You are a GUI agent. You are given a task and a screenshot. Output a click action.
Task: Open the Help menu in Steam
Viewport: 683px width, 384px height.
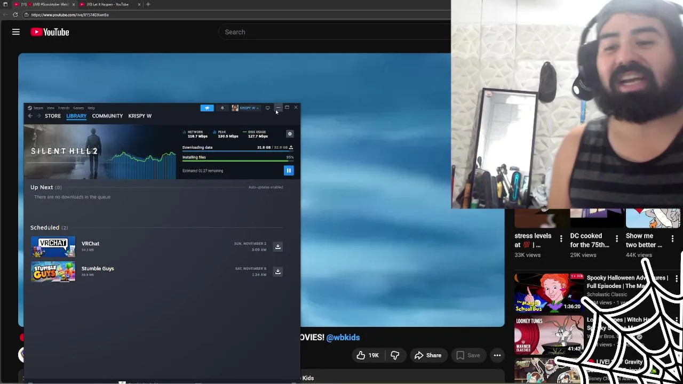click(91, 108)
